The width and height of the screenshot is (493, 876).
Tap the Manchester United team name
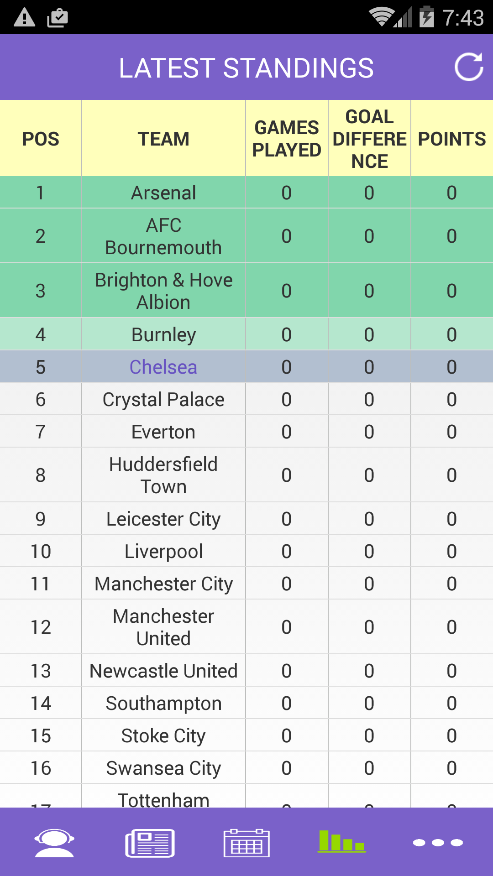tap(163, 627)
